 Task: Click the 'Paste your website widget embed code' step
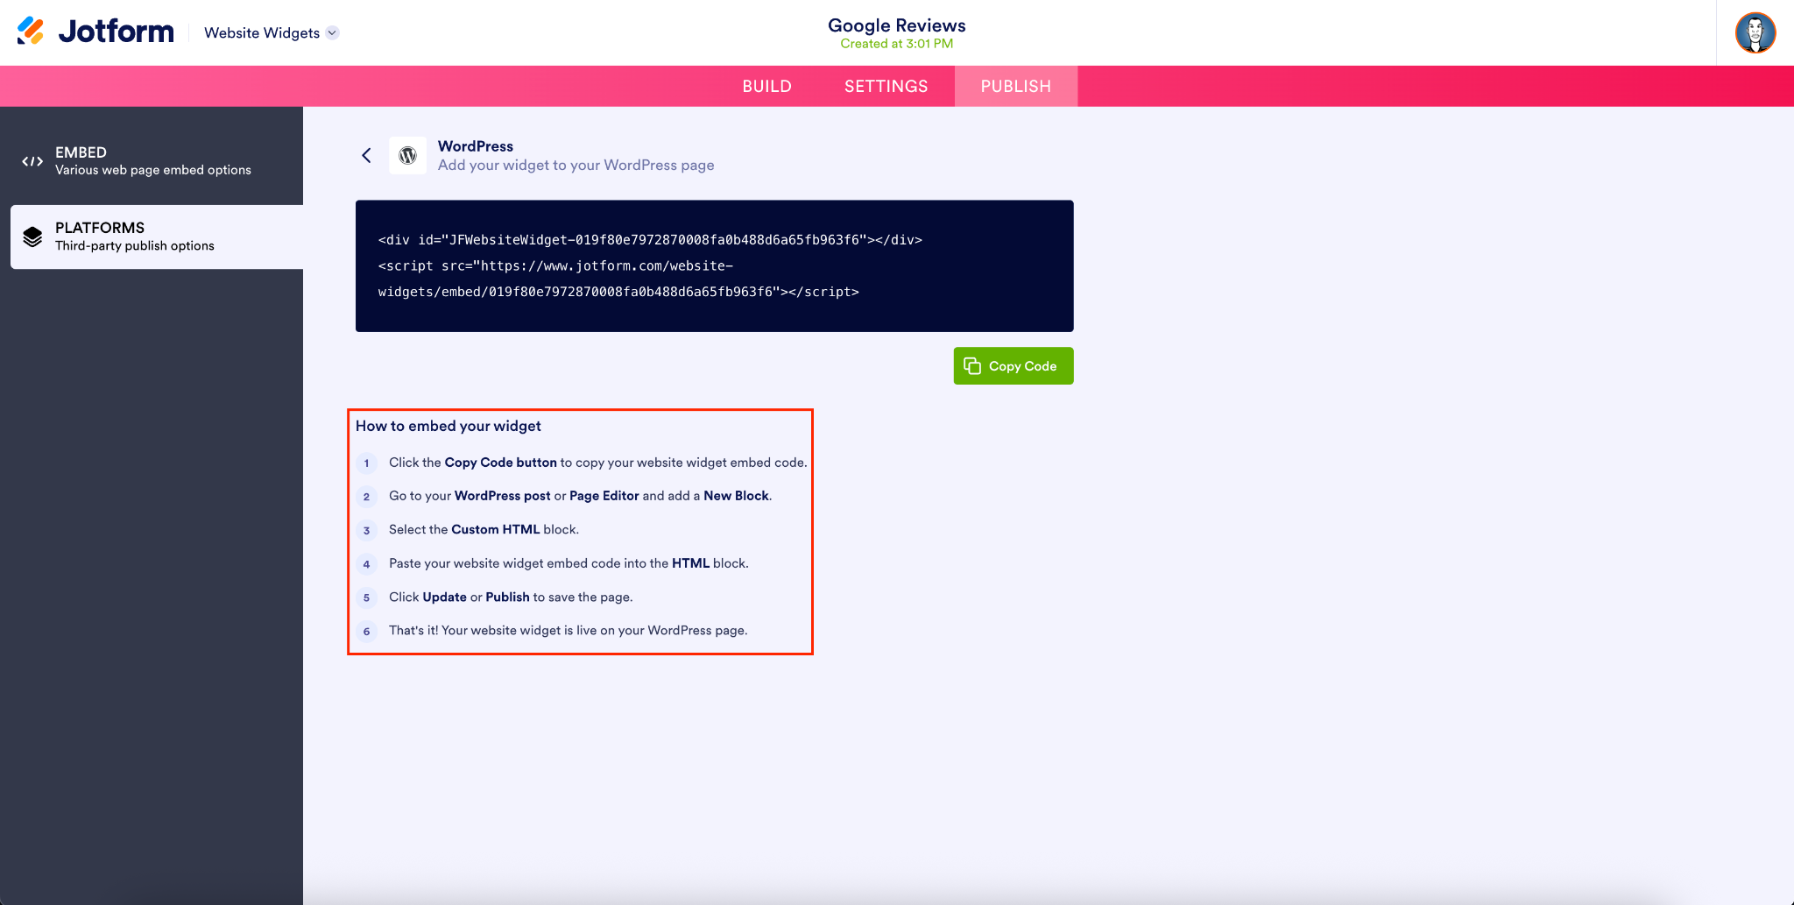pyautogui.click(x=569, y=563)
